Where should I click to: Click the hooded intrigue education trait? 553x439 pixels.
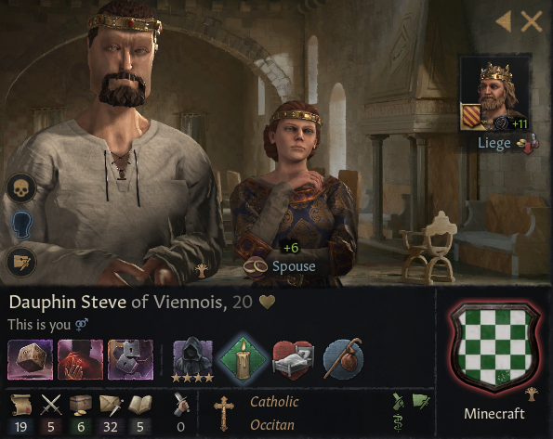point(192,360)
